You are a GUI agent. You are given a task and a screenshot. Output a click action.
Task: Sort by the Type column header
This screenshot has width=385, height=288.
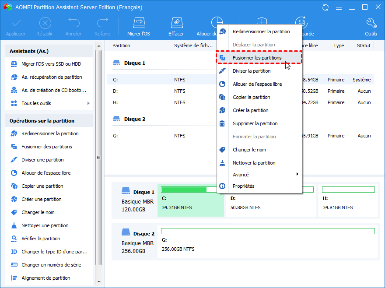click(338, 46)
